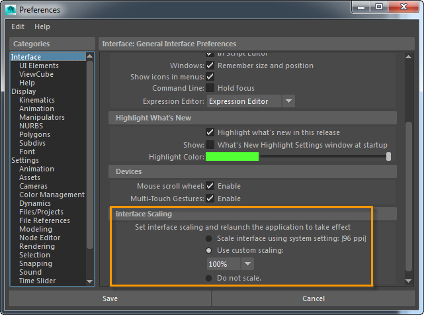Select Time Slider category
424x315 pixels.
pos(37,281)
